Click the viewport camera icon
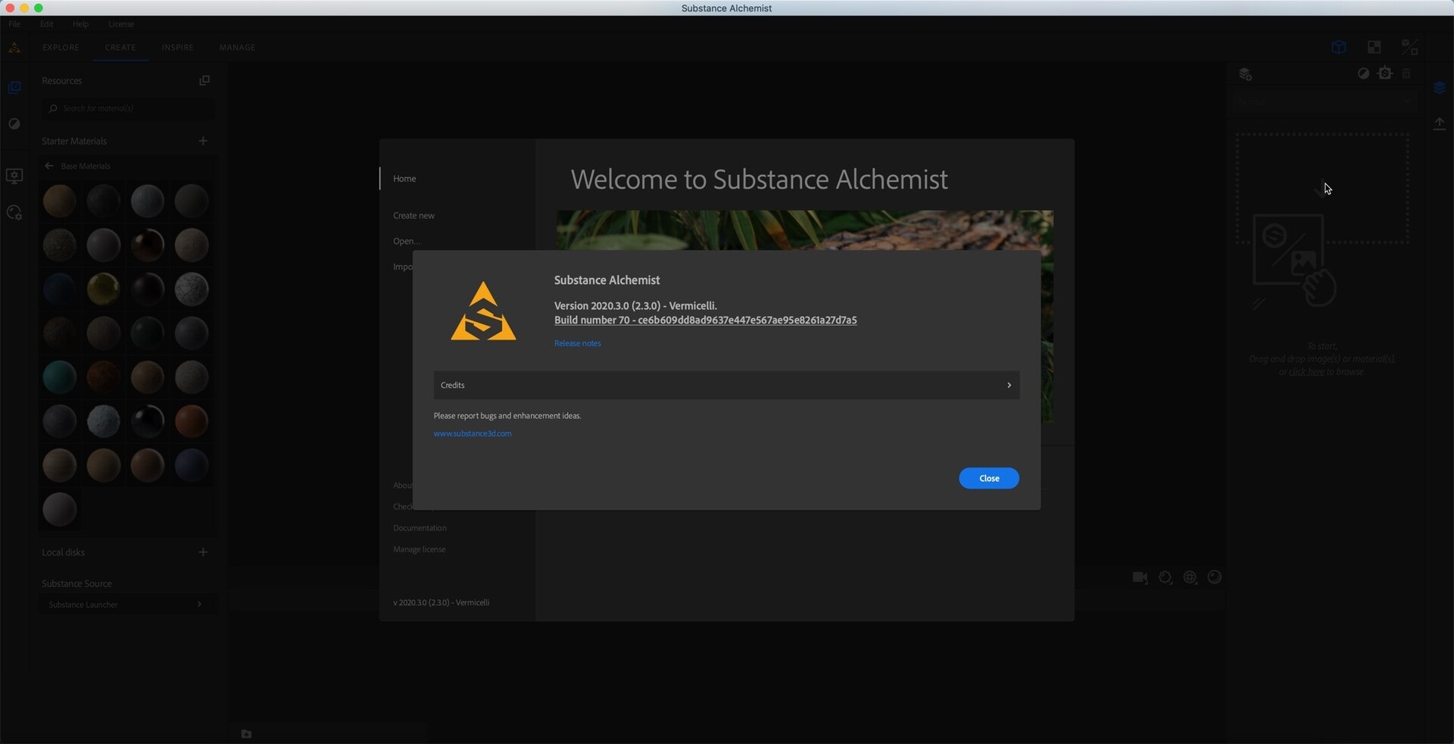The width and height of the screenshot is (1454, 744). pos(1140,577)
